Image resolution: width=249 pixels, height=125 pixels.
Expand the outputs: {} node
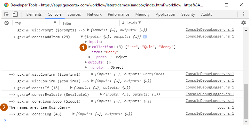pos(86,62)
